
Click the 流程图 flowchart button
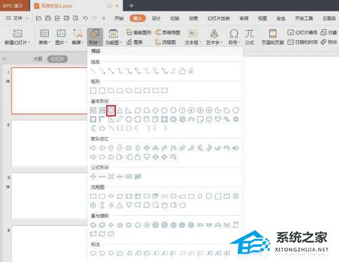(165, 42)
